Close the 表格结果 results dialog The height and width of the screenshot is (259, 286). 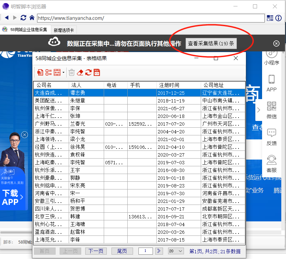236,58
